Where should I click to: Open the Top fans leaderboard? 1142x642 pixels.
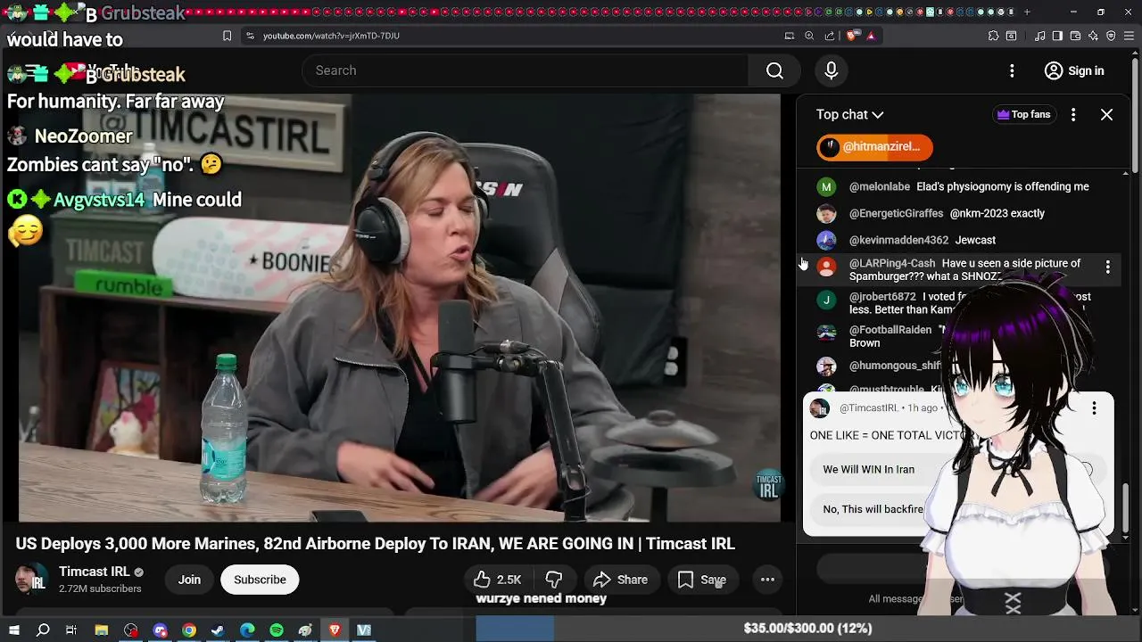pos(1023,114)
